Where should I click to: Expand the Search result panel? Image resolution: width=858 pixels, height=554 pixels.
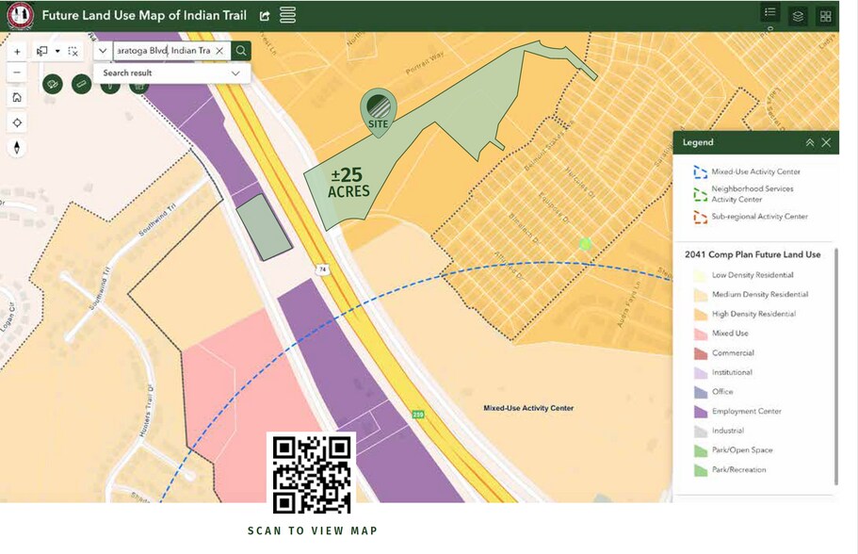pyautogui.click(x=171, y=73)
